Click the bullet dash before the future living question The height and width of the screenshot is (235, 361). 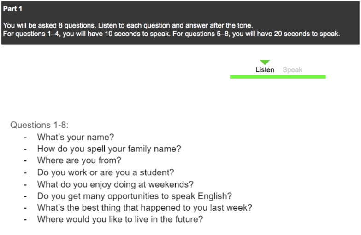click(x=25, y=220)
